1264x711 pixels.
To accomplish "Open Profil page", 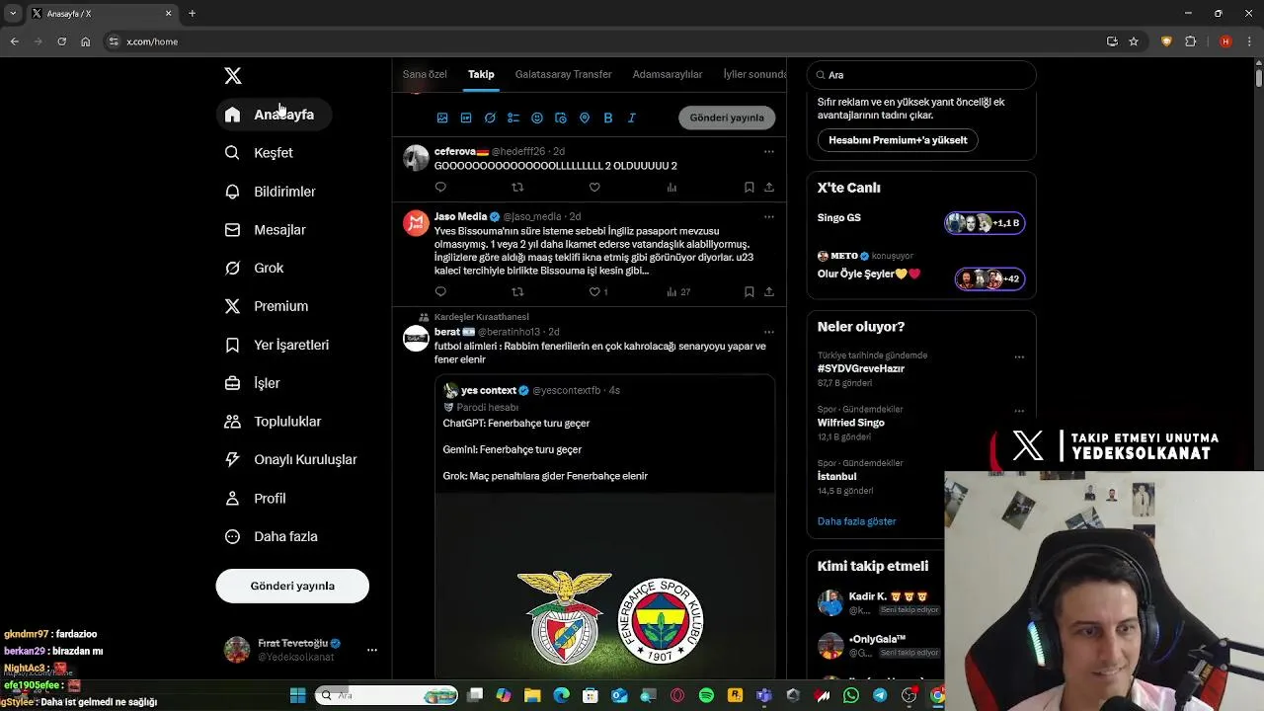I will [256, 499].
